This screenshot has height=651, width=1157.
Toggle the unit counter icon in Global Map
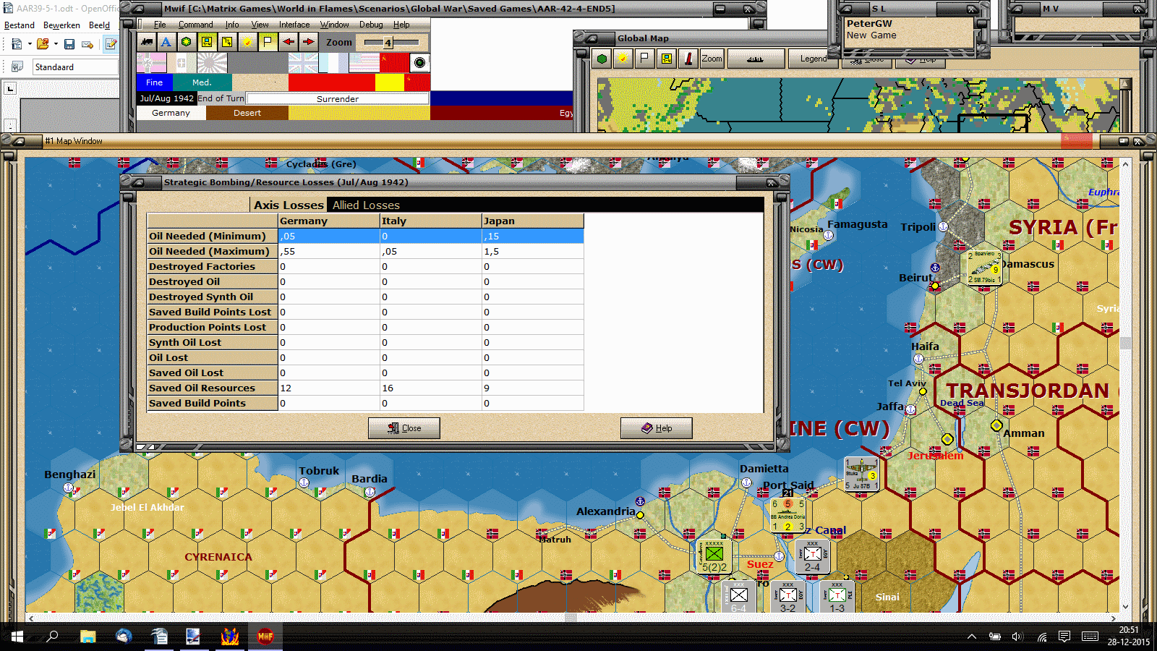pos(667,59)
